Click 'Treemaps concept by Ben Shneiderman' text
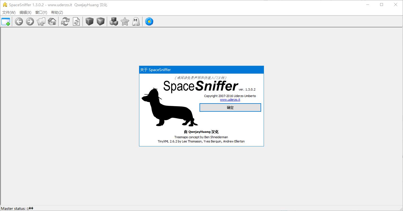Screen dimensions: 403x211 (201, 137)
